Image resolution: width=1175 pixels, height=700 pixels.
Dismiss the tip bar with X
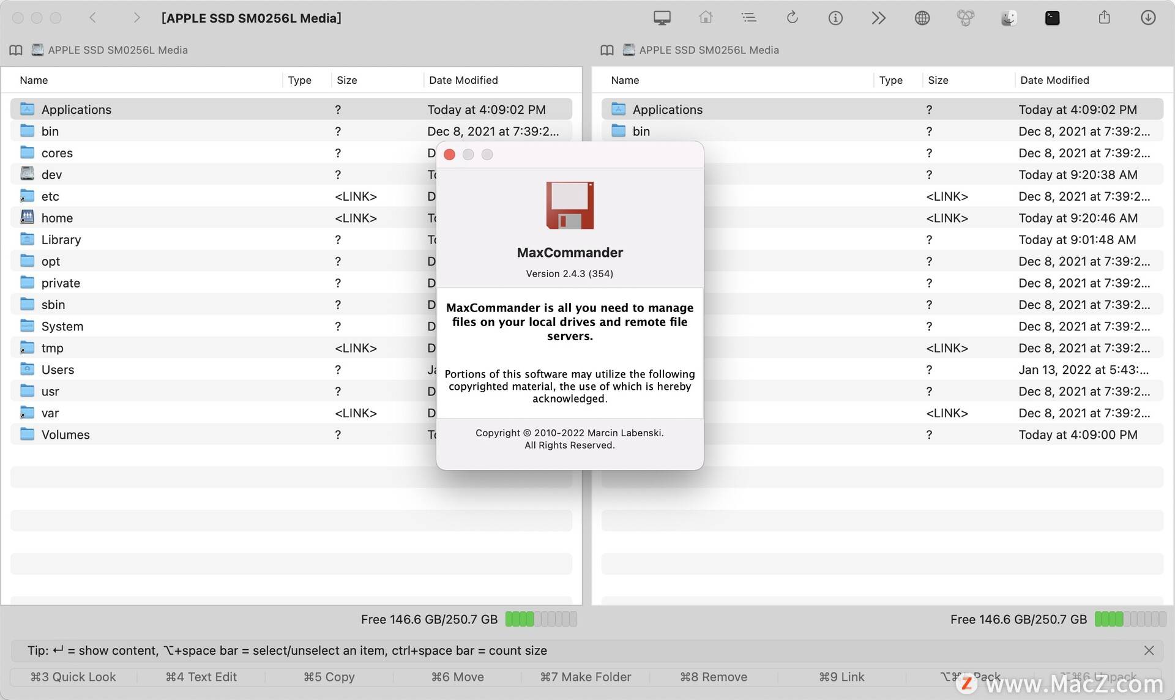click(x=1149, y=650)
